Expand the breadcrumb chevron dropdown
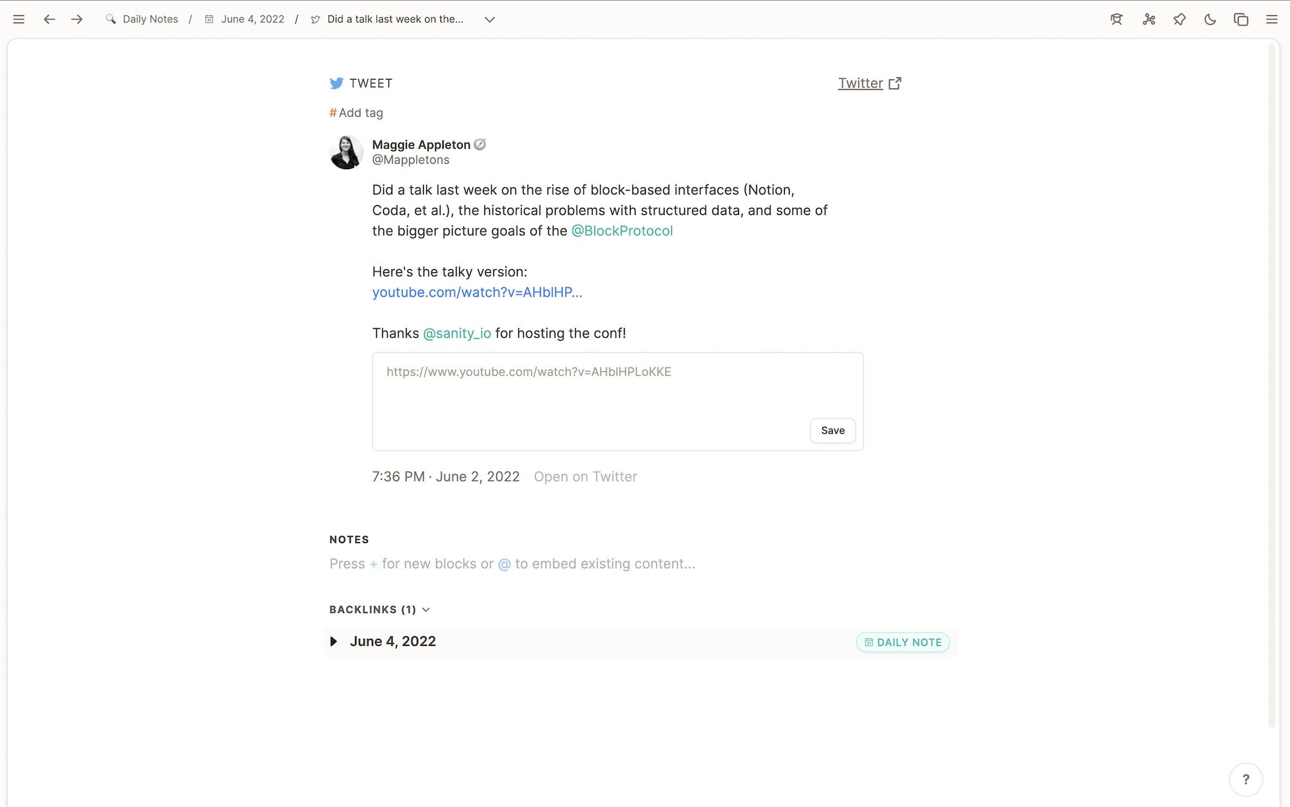This screenshot has width=1290, height=807. [x=489, y=19]
